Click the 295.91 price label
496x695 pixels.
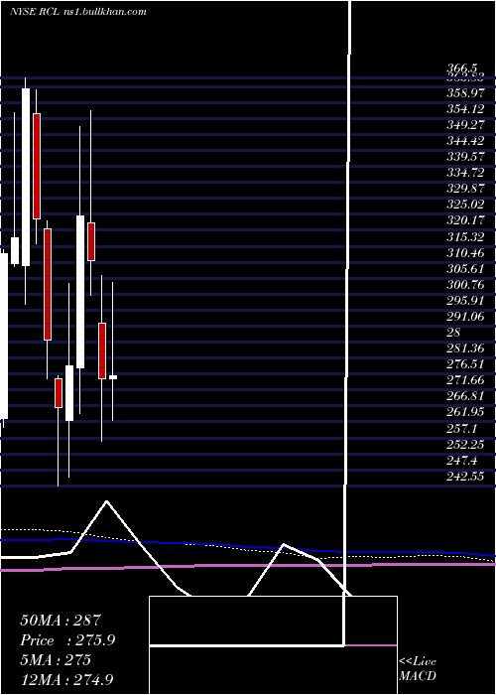tap(465, 301)
